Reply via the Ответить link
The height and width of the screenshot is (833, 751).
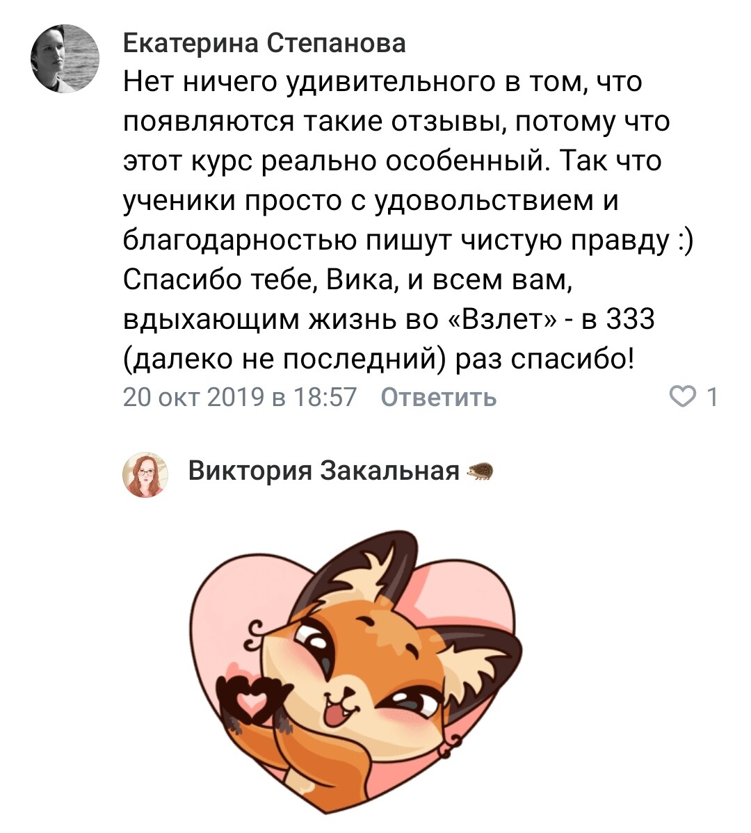pyautogui.click(x=439, y=397)
